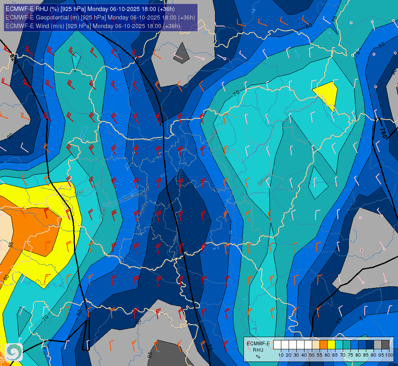Viewport: 398px width, 366px height.
Task: Click the dark gray legend swatch
Action: (x=385, y=345)
